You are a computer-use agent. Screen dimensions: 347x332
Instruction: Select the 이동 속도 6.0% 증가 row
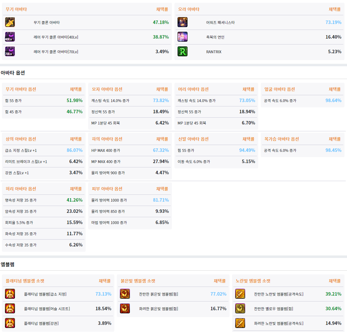pyautogui.click(x=194, y=162)
